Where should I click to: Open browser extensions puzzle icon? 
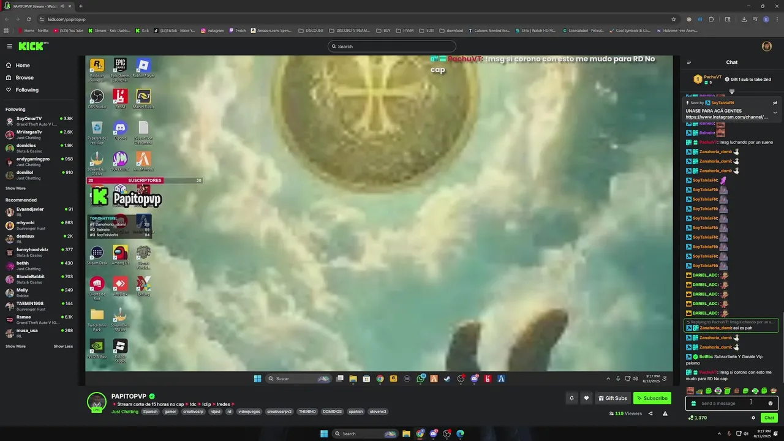[x=711, y=19]
